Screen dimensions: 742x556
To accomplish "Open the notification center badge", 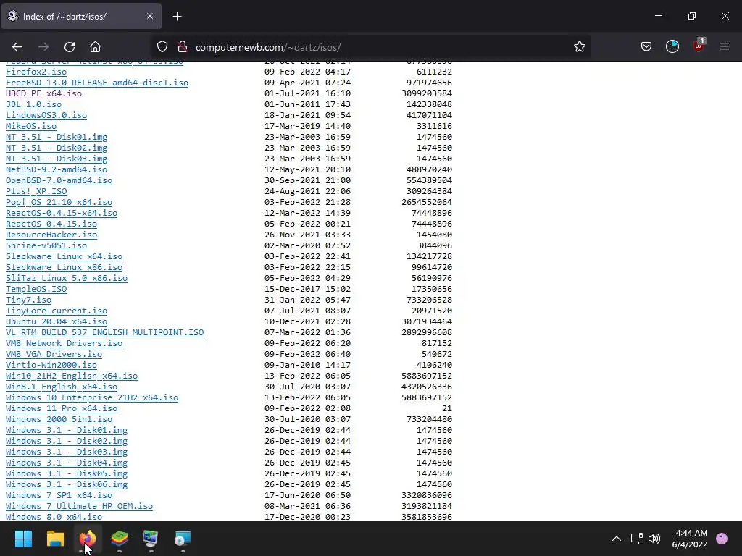I will tap(722, 539).
